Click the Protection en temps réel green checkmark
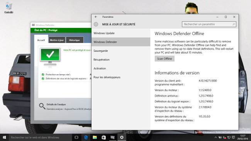Screen dimensions: 251x141 (x=43, y=75)
